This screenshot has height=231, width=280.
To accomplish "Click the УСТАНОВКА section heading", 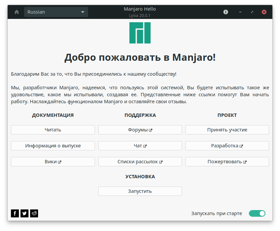I will tap(140, 177).
